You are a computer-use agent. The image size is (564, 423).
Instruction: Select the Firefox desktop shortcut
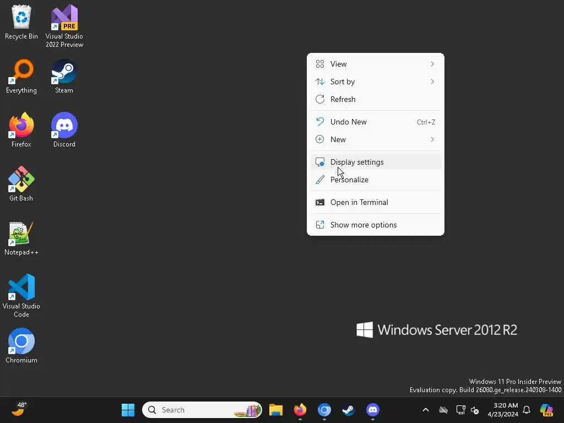coord(21,130)
